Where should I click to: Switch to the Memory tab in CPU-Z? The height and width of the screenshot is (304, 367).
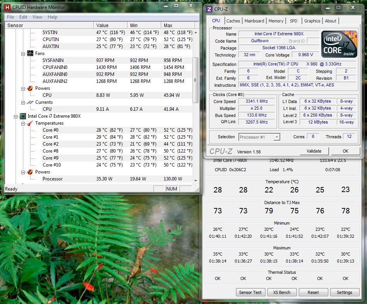(x=276, y=21)
